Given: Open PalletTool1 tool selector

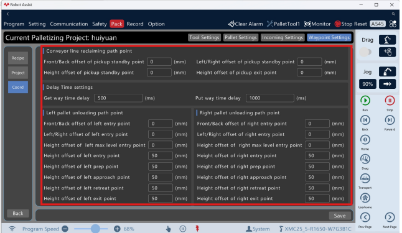Looking at the screenshot, I should coord(283,24).
